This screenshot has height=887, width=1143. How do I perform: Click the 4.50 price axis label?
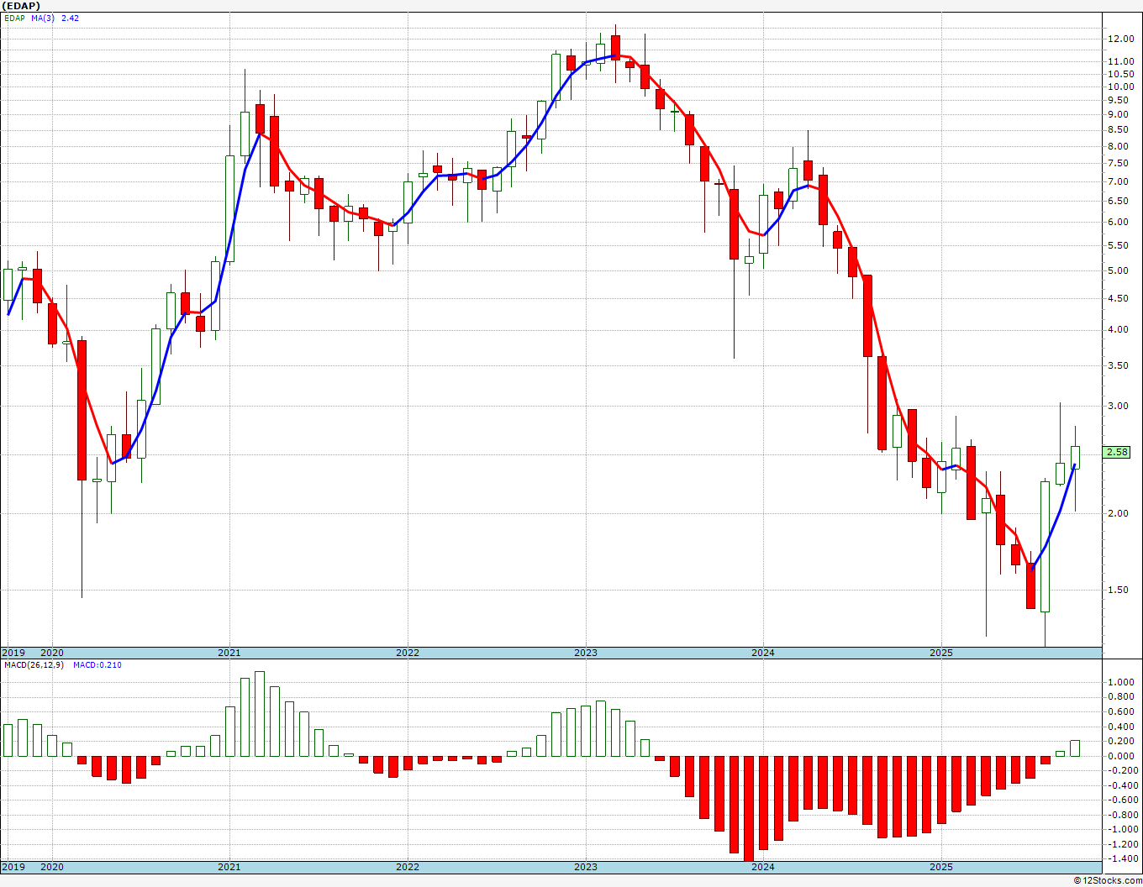[1119, 298]
